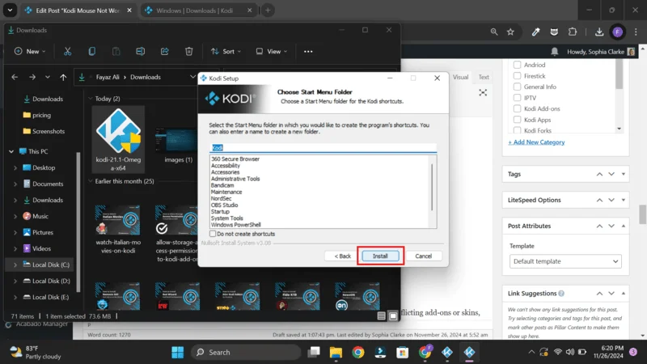This screenshot has height=364, width=647.
Task: Check Do not create shortcuts
Action: coord(213,234)
